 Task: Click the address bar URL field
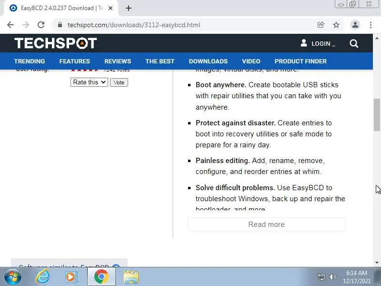point(134,25)
